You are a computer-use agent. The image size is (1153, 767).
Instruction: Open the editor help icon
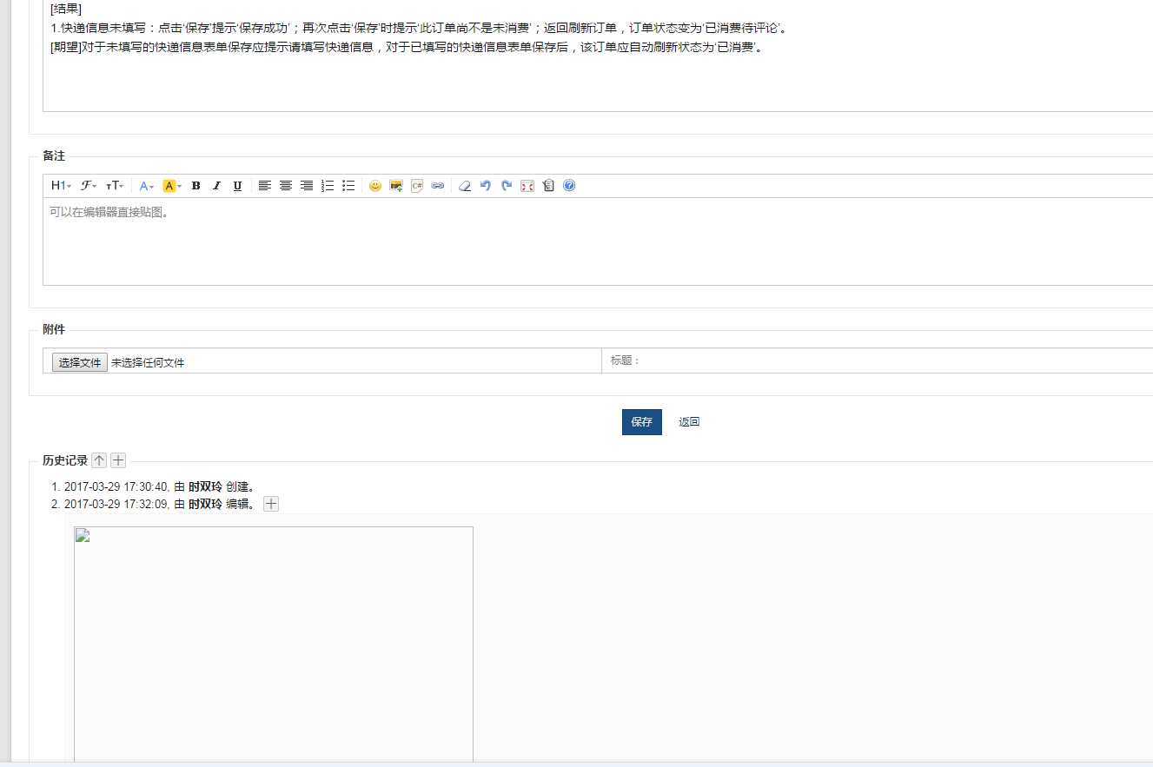click(569, 186)
